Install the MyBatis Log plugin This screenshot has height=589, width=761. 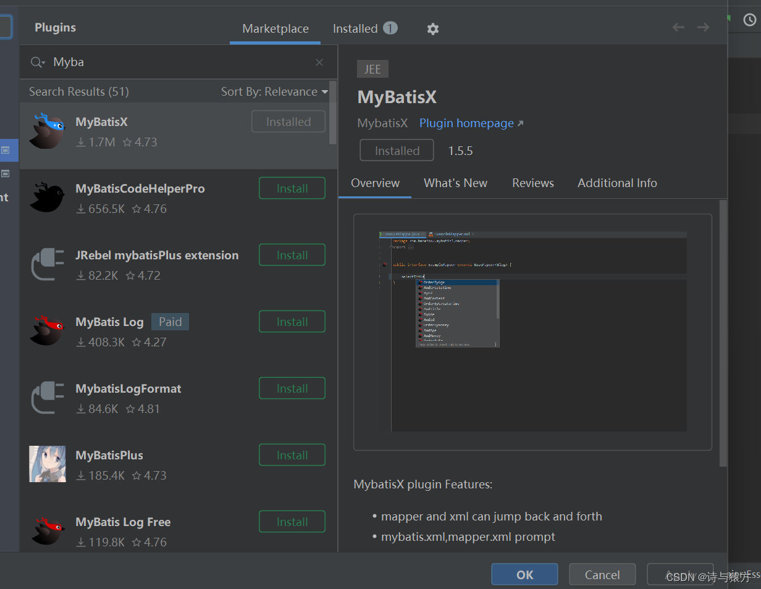292,322
